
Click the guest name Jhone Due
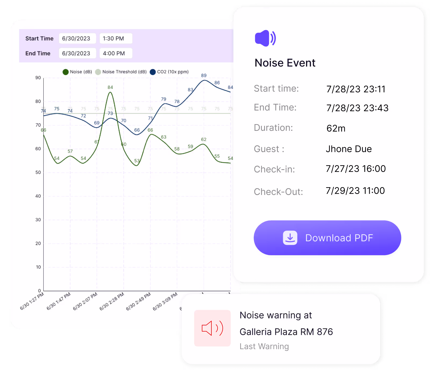click(349, 149)
